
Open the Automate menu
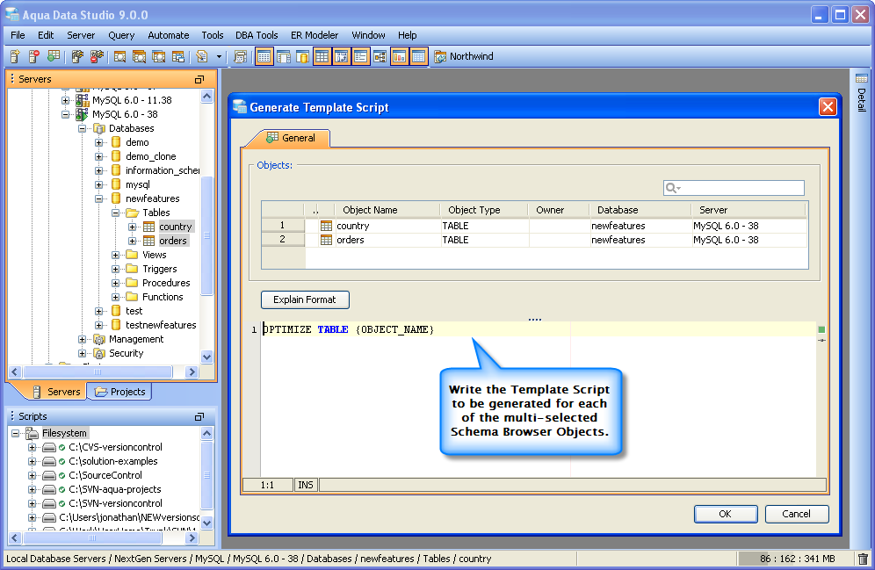(169, 35)
